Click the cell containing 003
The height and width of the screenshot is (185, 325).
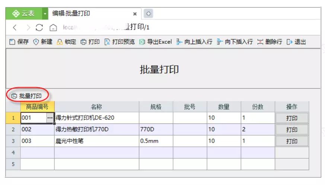tap(37, 141)
